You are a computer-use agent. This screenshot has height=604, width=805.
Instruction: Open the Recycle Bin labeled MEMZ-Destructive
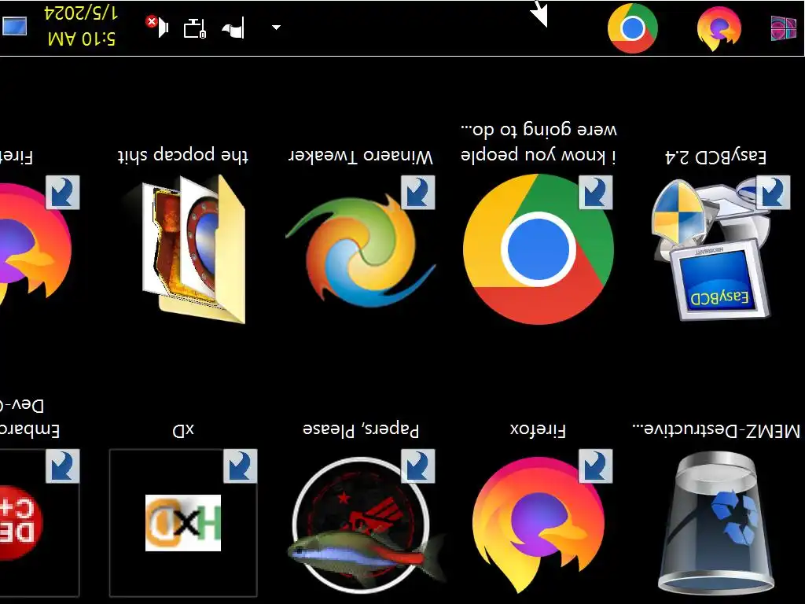(716, 521)
